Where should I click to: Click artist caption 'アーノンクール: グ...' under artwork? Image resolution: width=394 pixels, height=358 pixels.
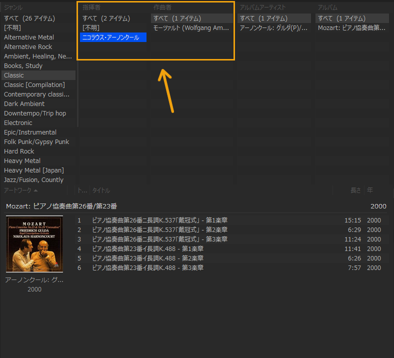pos(34,280)
